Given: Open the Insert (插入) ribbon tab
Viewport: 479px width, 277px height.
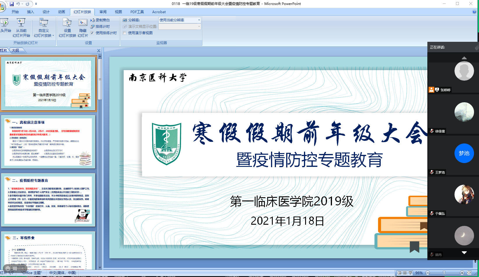Looking at the screenshot, I should [30, 12].
